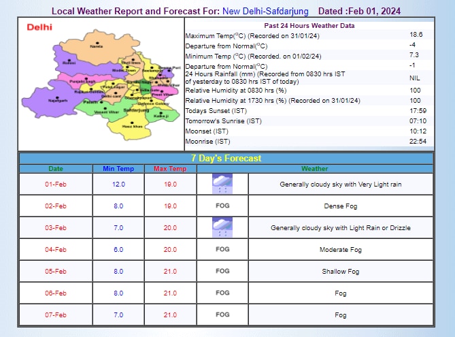The width and height of the screenshot is (455, 337).
Task: Click the red Delhi map title
Action: click(39, 28)
